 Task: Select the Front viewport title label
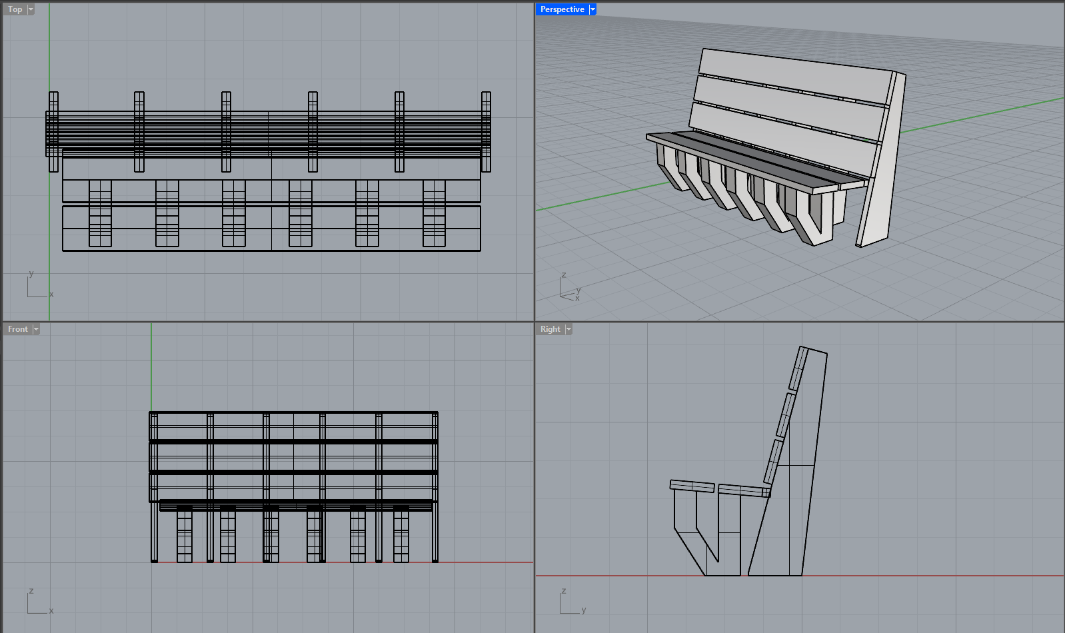[17, 329]
